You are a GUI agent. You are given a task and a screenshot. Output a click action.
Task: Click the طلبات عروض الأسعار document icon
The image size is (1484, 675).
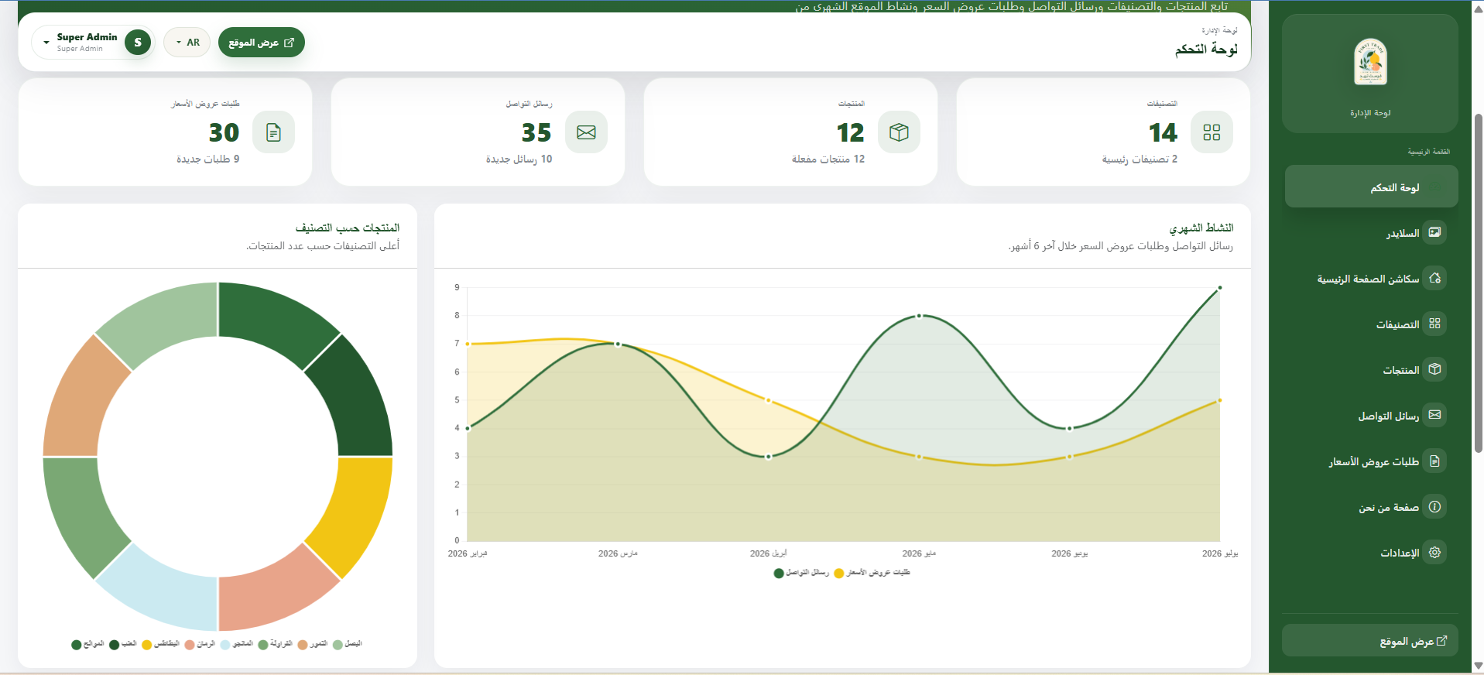click(1434, 461)
